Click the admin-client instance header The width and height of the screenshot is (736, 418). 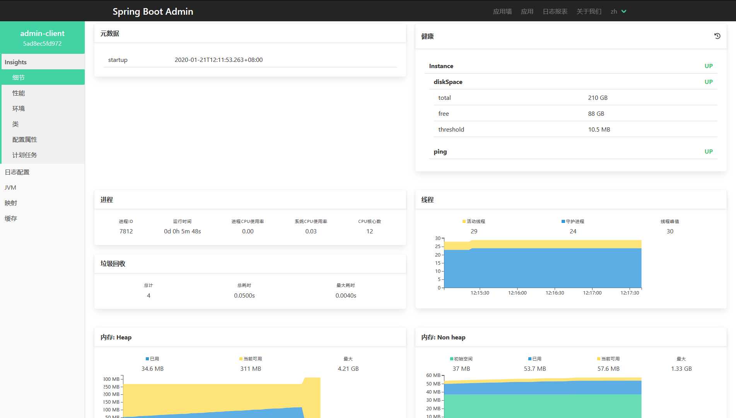(x=43, y=38)
